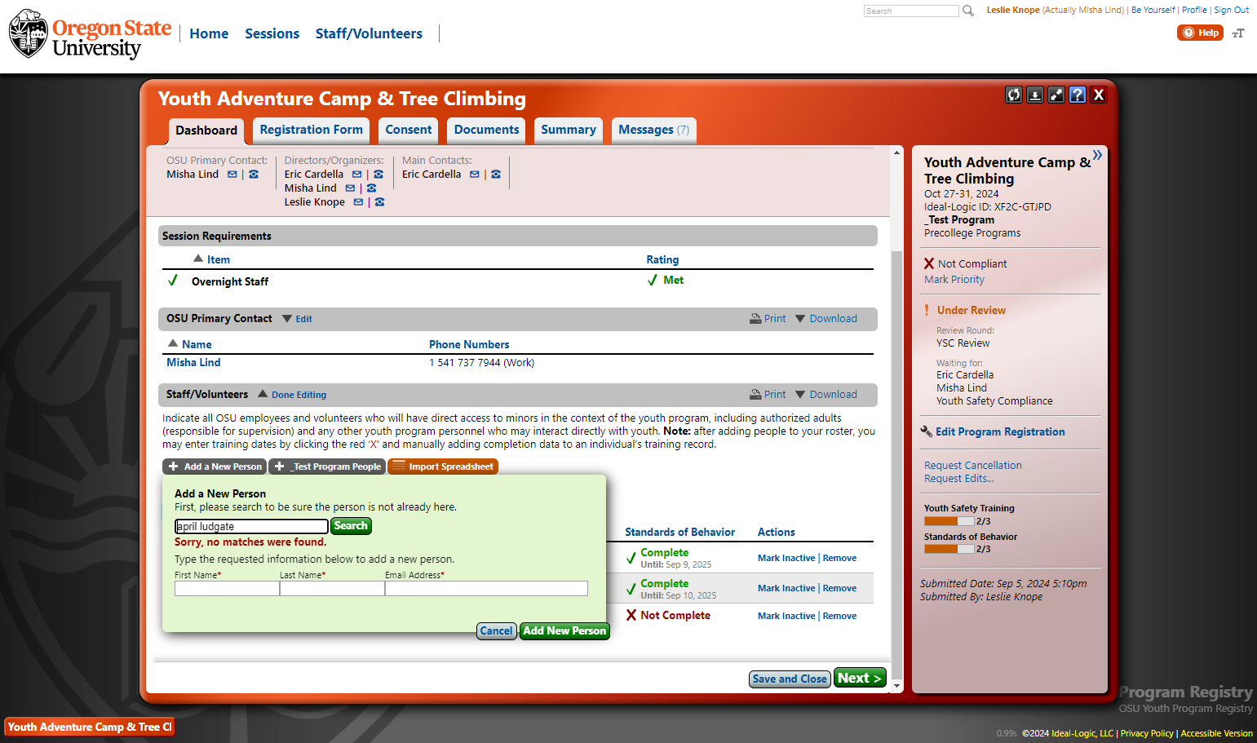Open the Documents tab
1257x743 pixels.
[486, 130]
